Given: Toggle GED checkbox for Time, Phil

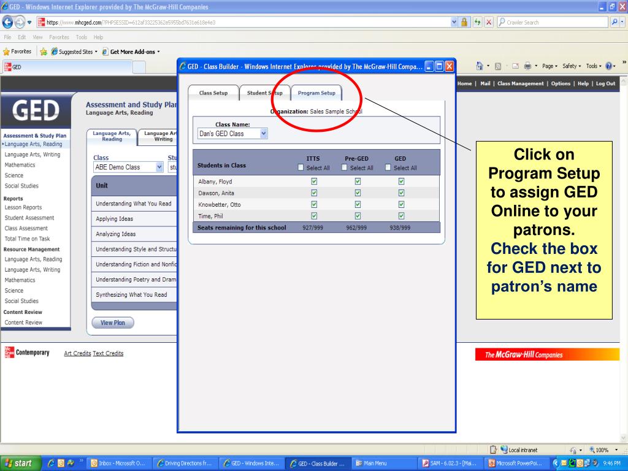Looking at the screenshot, I should point(401,216).
